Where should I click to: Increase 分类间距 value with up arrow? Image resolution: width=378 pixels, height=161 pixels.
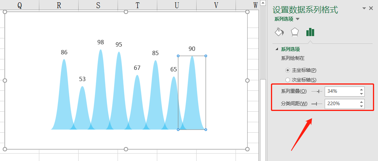tap(361, 102)
